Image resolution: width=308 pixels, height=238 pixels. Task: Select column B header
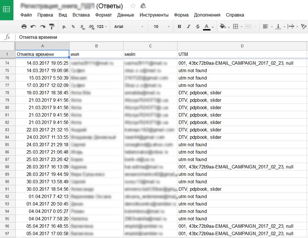tap(96, 46)
